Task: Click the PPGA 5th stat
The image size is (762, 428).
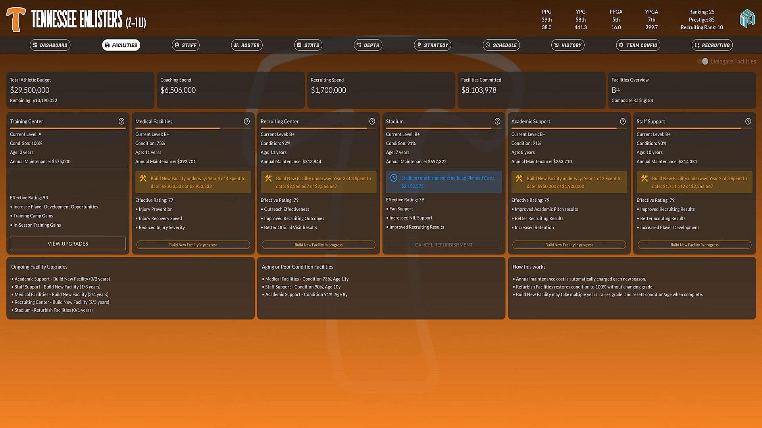Action: click(x=616, y=19)
